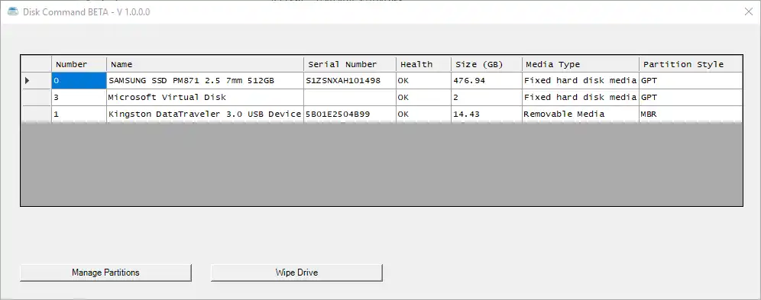Click the Serial Number column header
Image resolution: width=761 pixels, height=300 pixels.
click(x=350, y=64)
